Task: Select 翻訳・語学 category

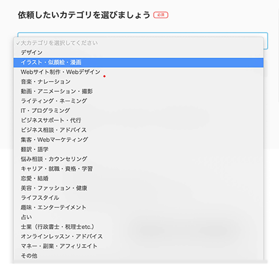Action: tap(138, 149)
